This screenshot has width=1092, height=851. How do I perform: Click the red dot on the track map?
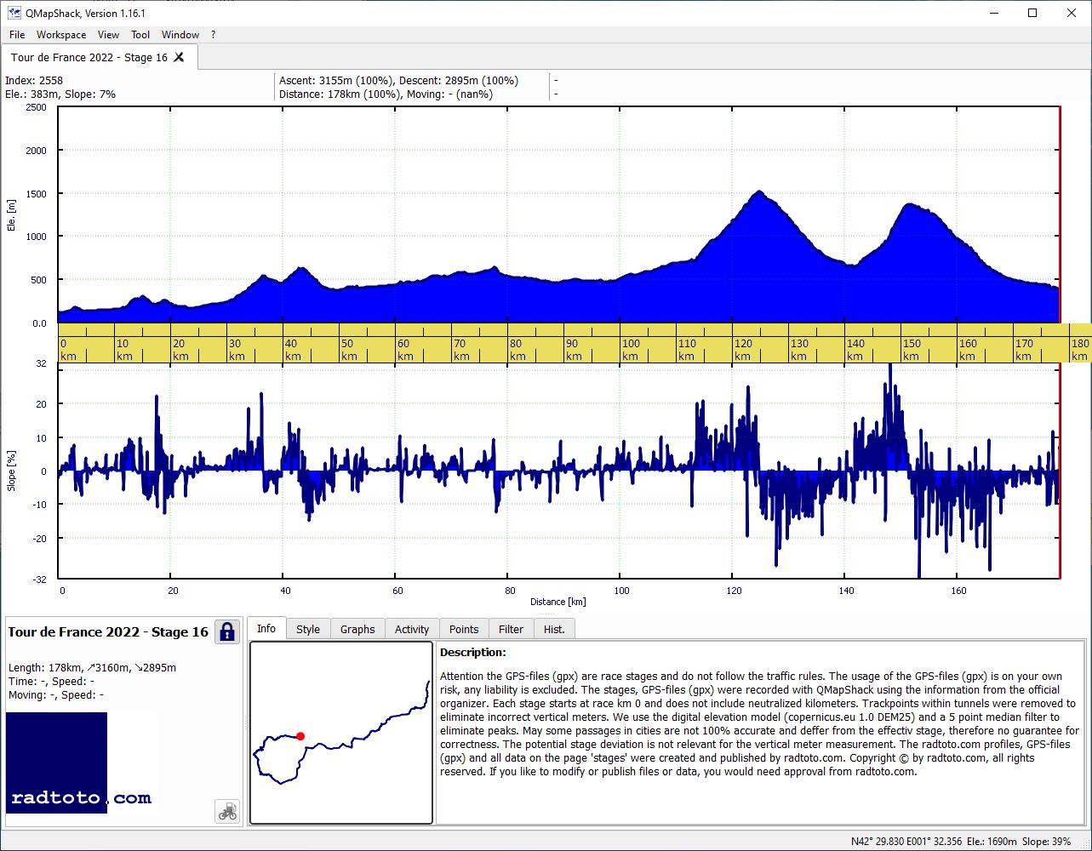(x=300, y=736)
